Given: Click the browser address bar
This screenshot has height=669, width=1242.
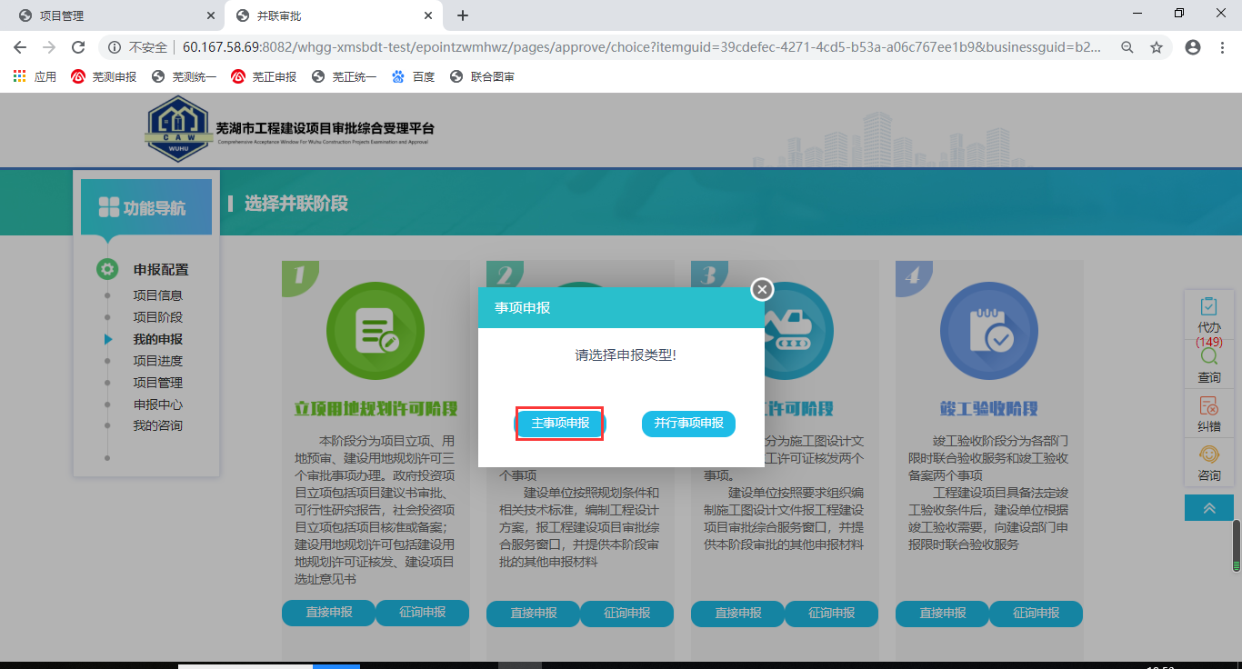Looking at the screenshot, I should pos(636,47).
